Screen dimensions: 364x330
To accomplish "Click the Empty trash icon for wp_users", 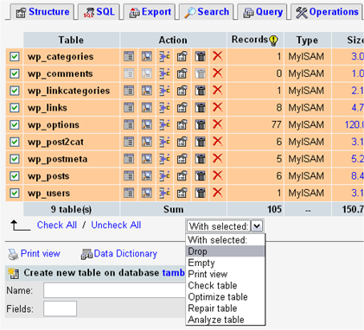I will [201, 193].
